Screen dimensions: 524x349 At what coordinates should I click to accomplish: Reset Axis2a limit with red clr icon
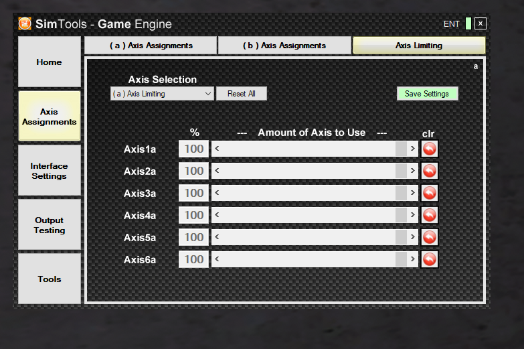pyautogui.click(x=430, y=171)
